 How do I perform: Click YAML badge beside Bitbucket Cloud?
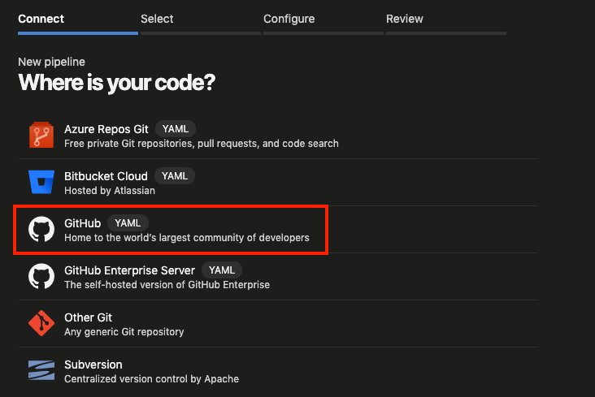175,176
